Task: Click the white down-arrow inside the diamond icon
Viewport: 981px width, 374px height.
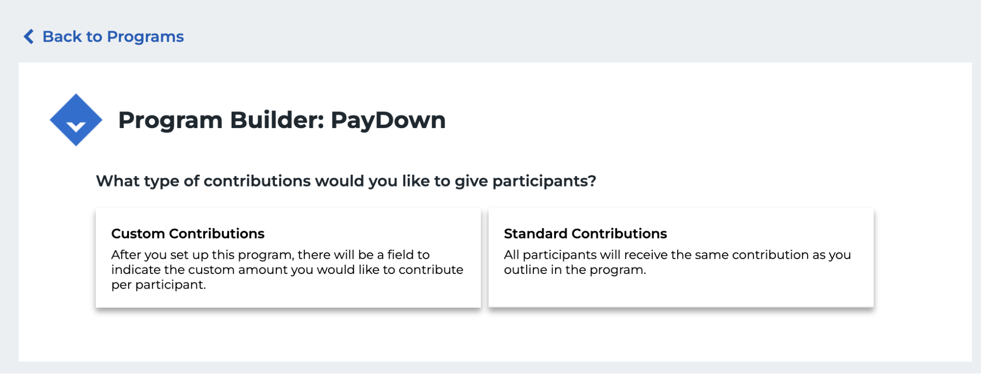Action: point(76,127)
